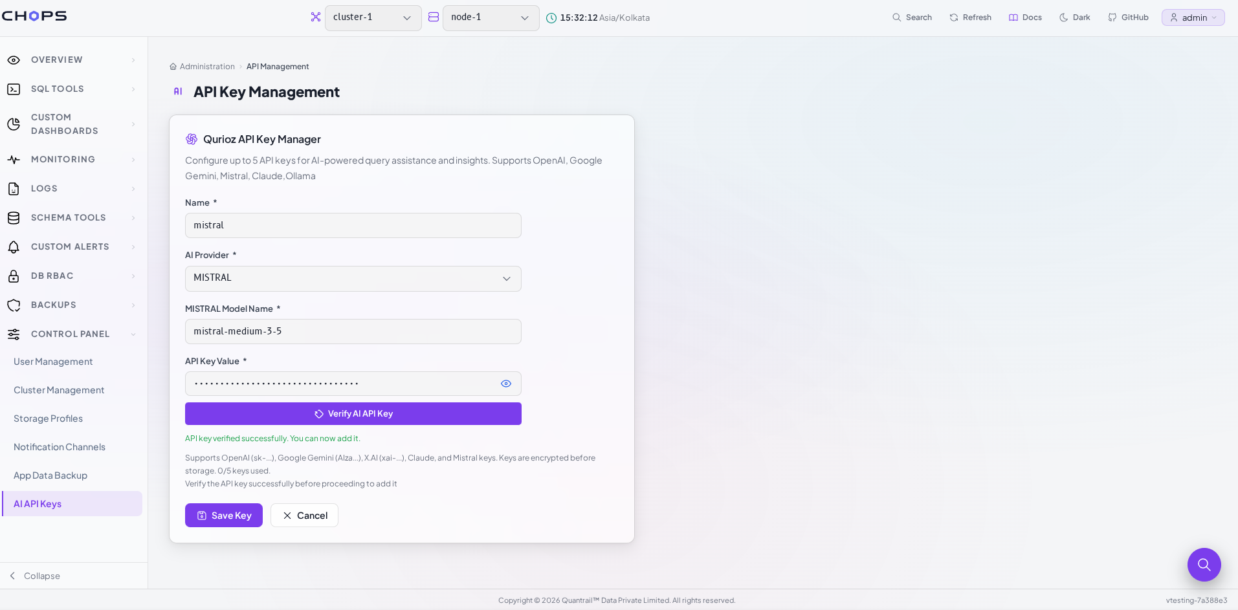The image size is (1238, 610).
Task: Open the floating search bubble
Action: [x=1204, y=565]
